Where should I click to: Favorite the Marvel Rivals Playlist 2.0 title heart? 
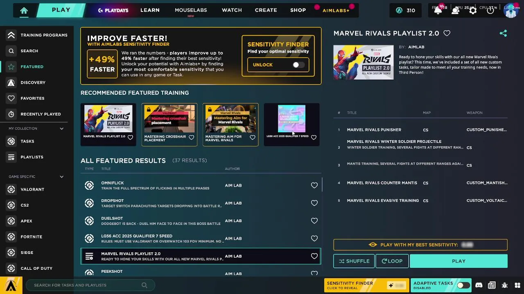[447, 33]
